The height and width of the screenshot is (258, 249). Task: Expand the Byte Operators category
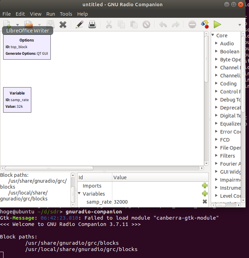pos(216,59)
